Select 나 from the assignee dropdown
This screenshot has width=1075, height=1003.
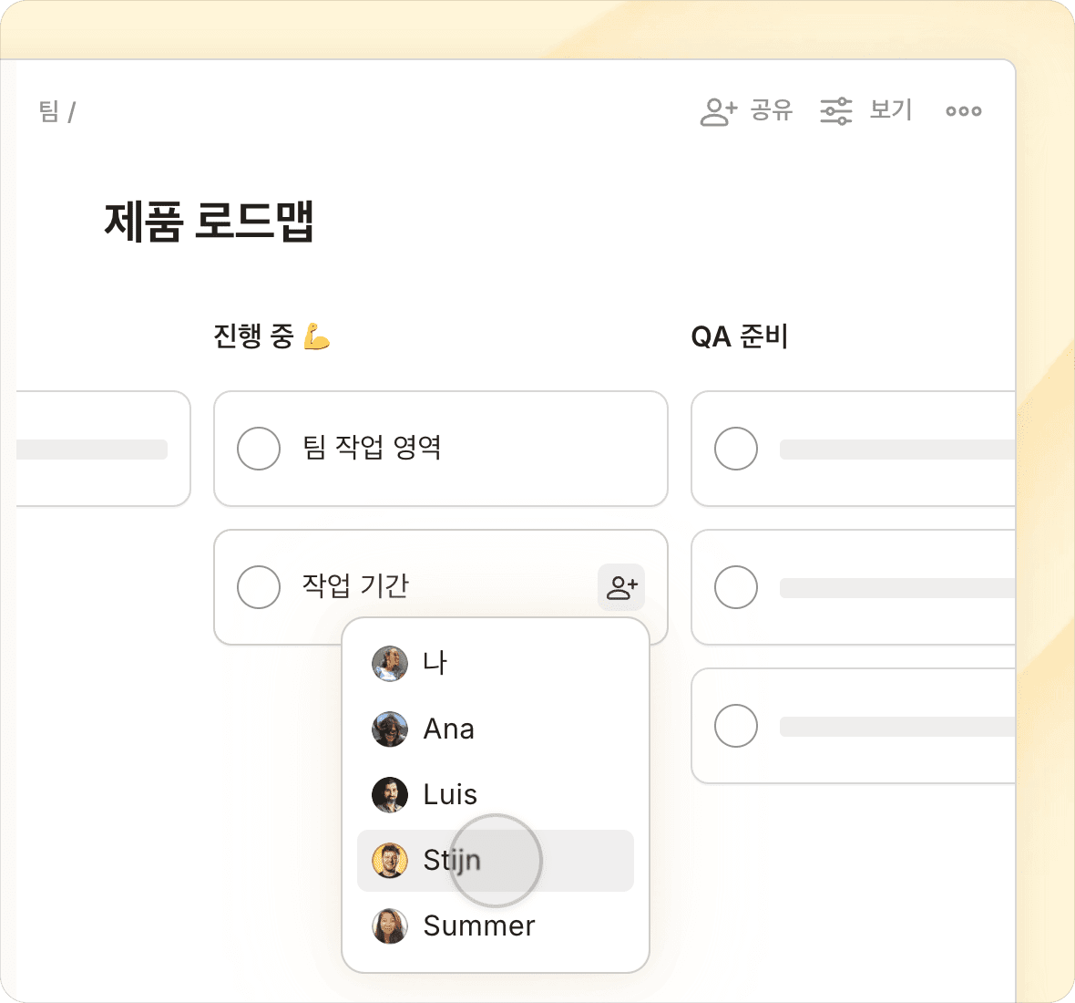click(x=435, y=663)
